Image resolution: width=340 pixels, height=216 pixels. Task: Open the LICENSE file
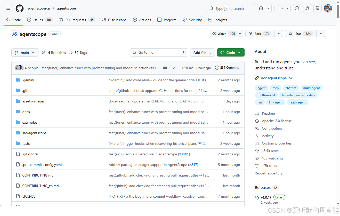click(x=29, y=196)
